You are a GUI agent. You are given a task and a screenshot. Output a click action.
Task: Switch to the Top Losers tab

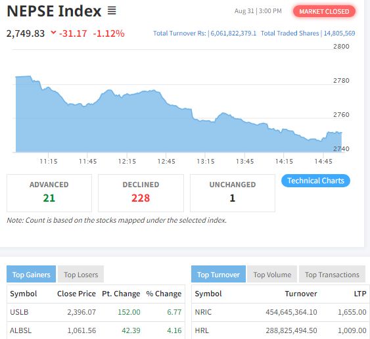(81, 275)
